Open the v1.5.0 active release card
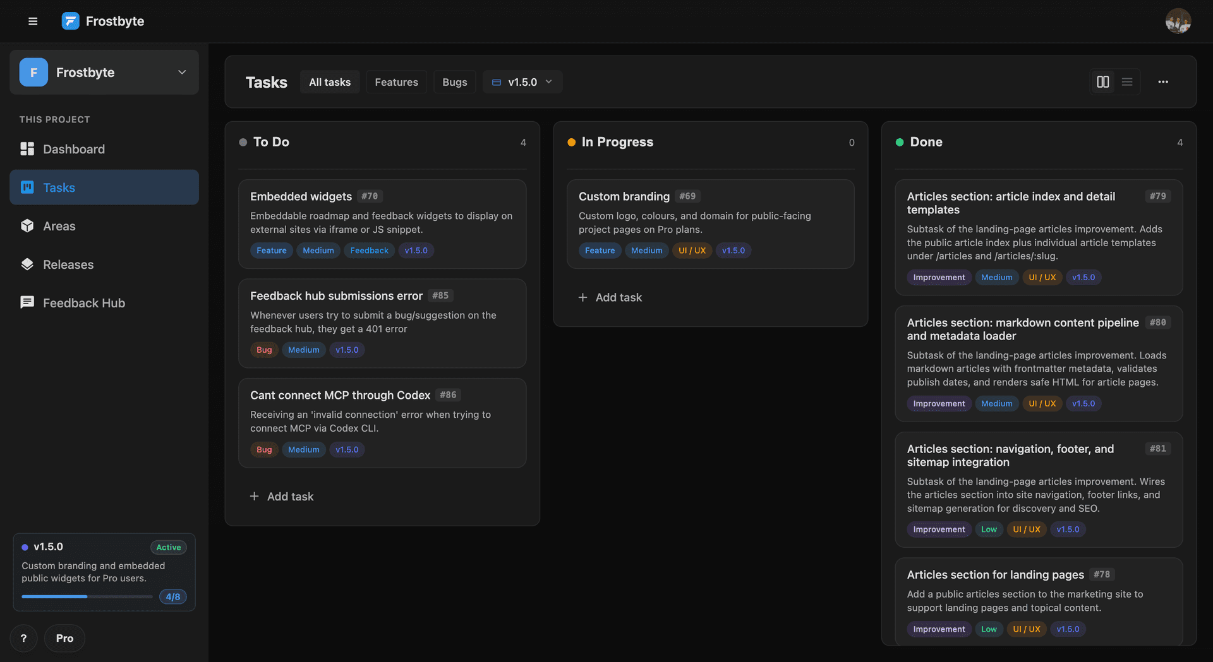 (104, 572)
